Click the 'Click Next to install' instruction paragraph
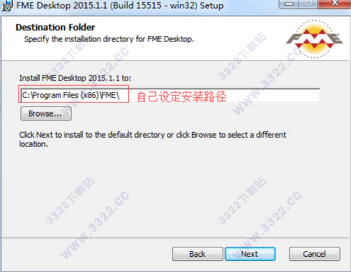The width and height of the screenshot is (351, 272). tap(153, 140)
